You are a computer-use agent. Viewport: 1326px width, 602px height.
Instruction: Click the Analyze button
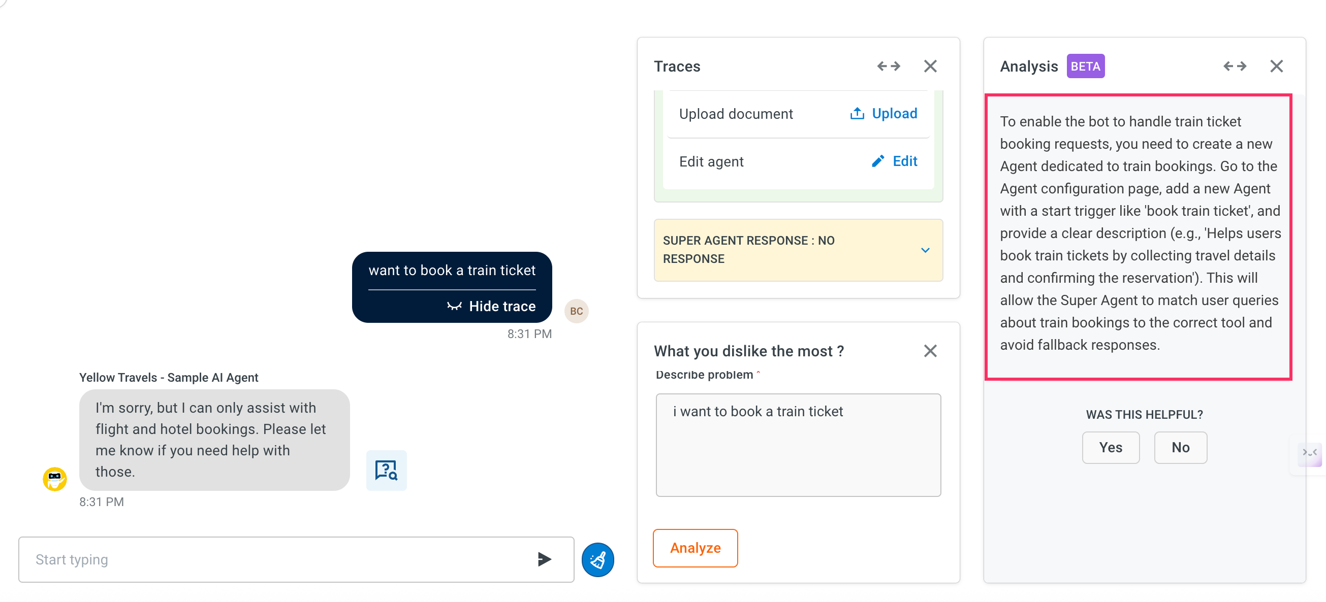pos(695,548)
